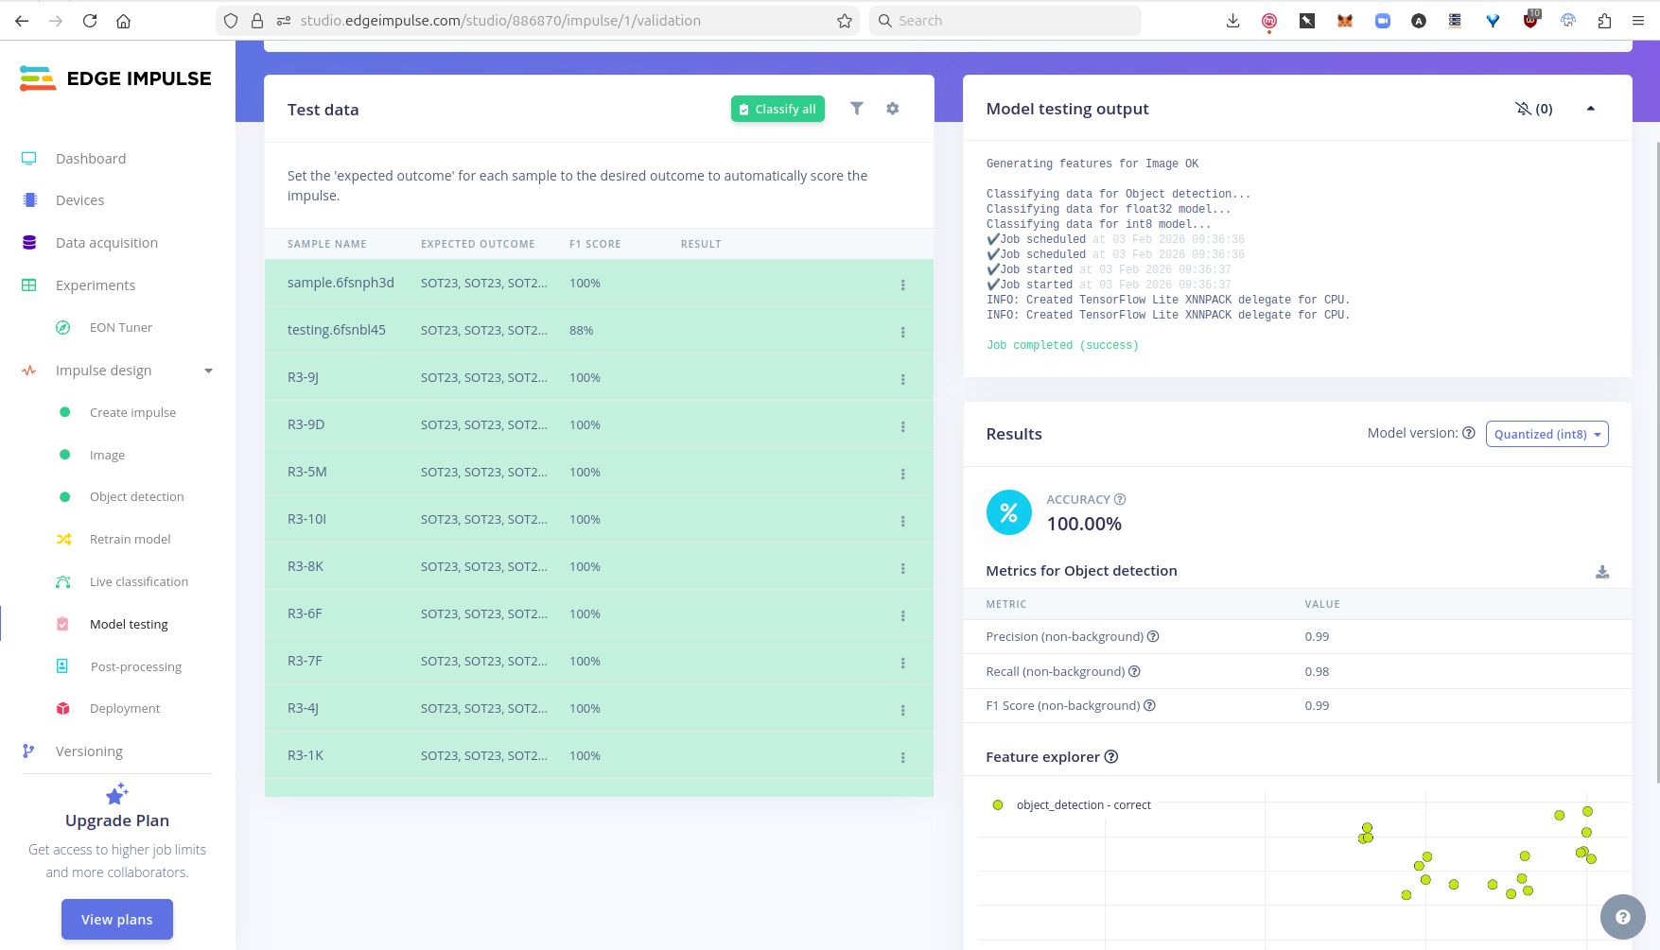This screenshot has width=1660, height=950.
Task: Click Model version help icon
Action: 1469,433
